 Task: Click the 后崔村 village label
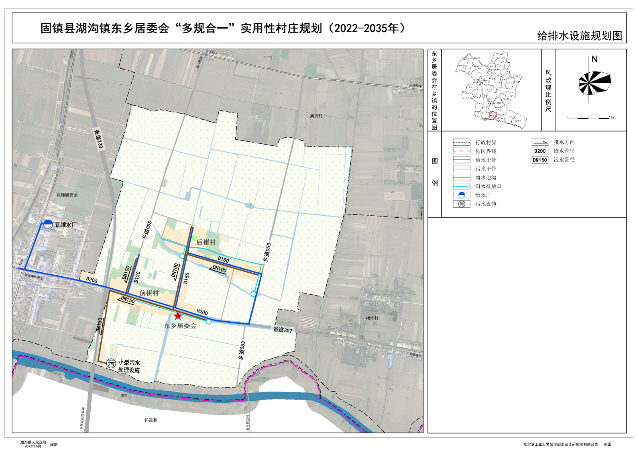[x=206, y=242]
